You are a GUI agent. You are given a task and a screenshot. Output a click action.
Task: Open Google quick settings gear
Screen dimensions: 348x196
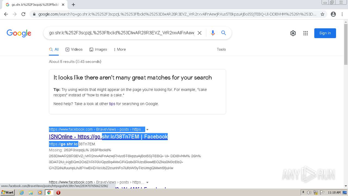(293, 33)
